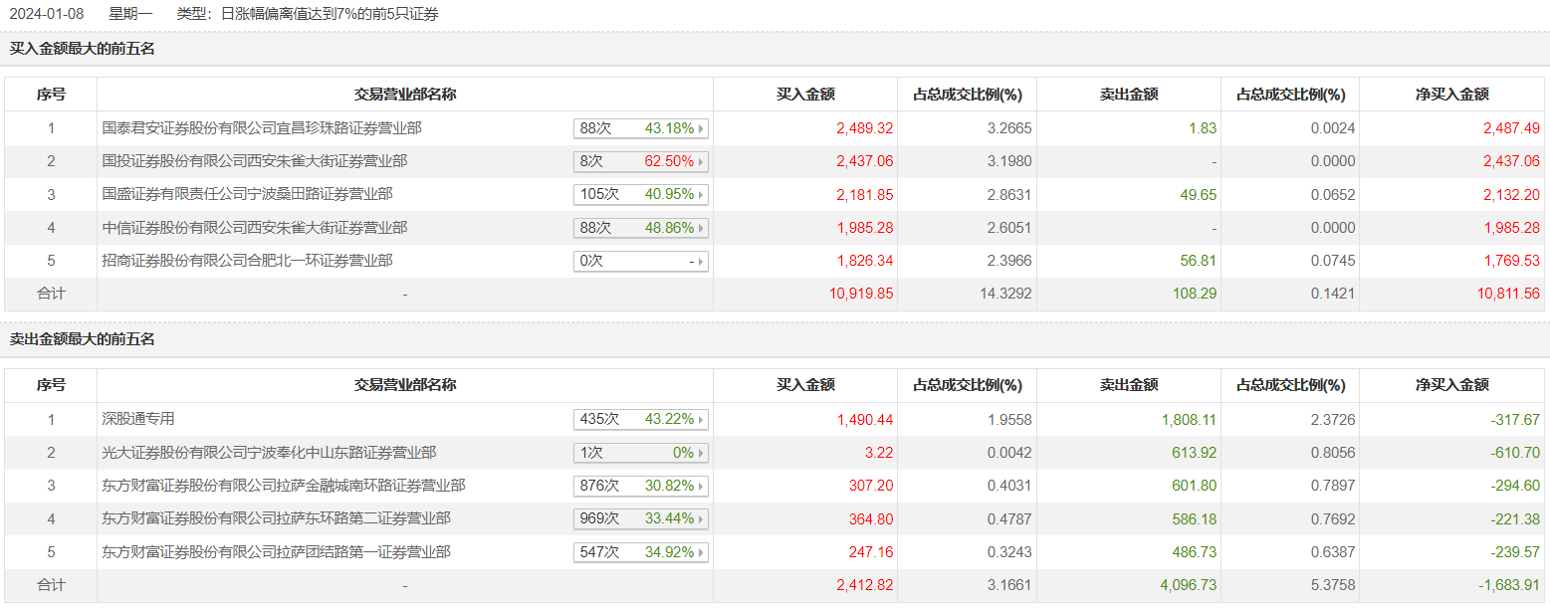
Task: Open the 105次 40.95% dropdown
Action: (640, 194)
